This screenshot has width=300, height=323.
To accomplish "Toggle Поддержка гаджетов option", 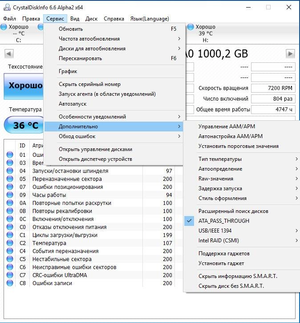I will [x=242, y=253].
